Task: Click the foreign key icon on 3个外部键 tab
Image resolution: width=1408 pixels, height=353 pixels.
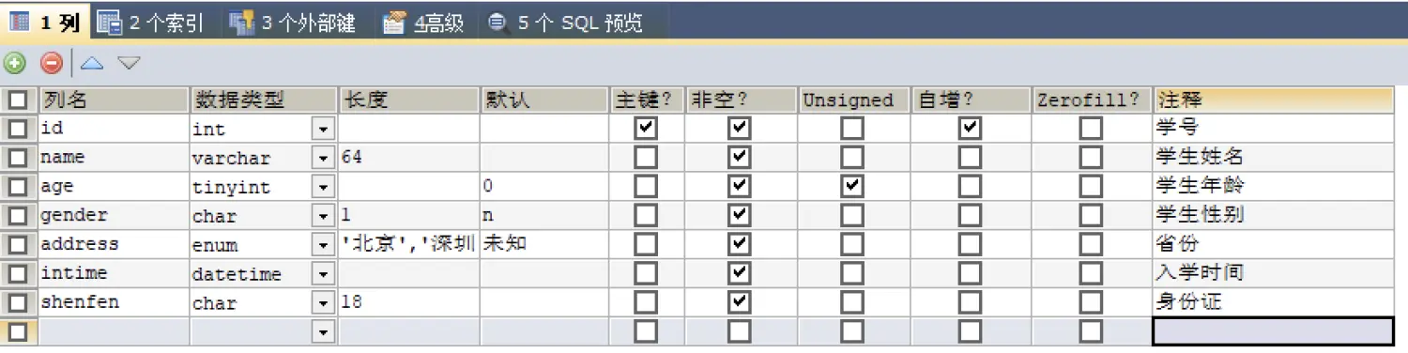Action: [242, 23]
